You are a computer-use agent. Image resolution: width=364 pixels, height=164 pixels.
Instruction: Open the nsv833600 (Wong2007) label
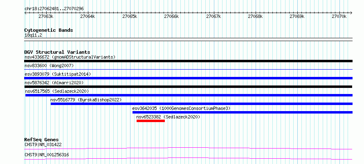tap(49, 66)
